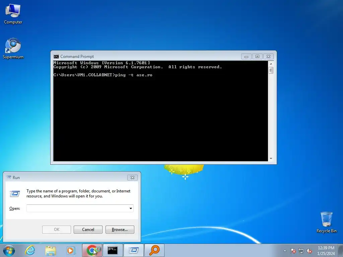Open the Windows Start menu orb
The width and height of the screenshot is (343, 257).
(9, 250)
